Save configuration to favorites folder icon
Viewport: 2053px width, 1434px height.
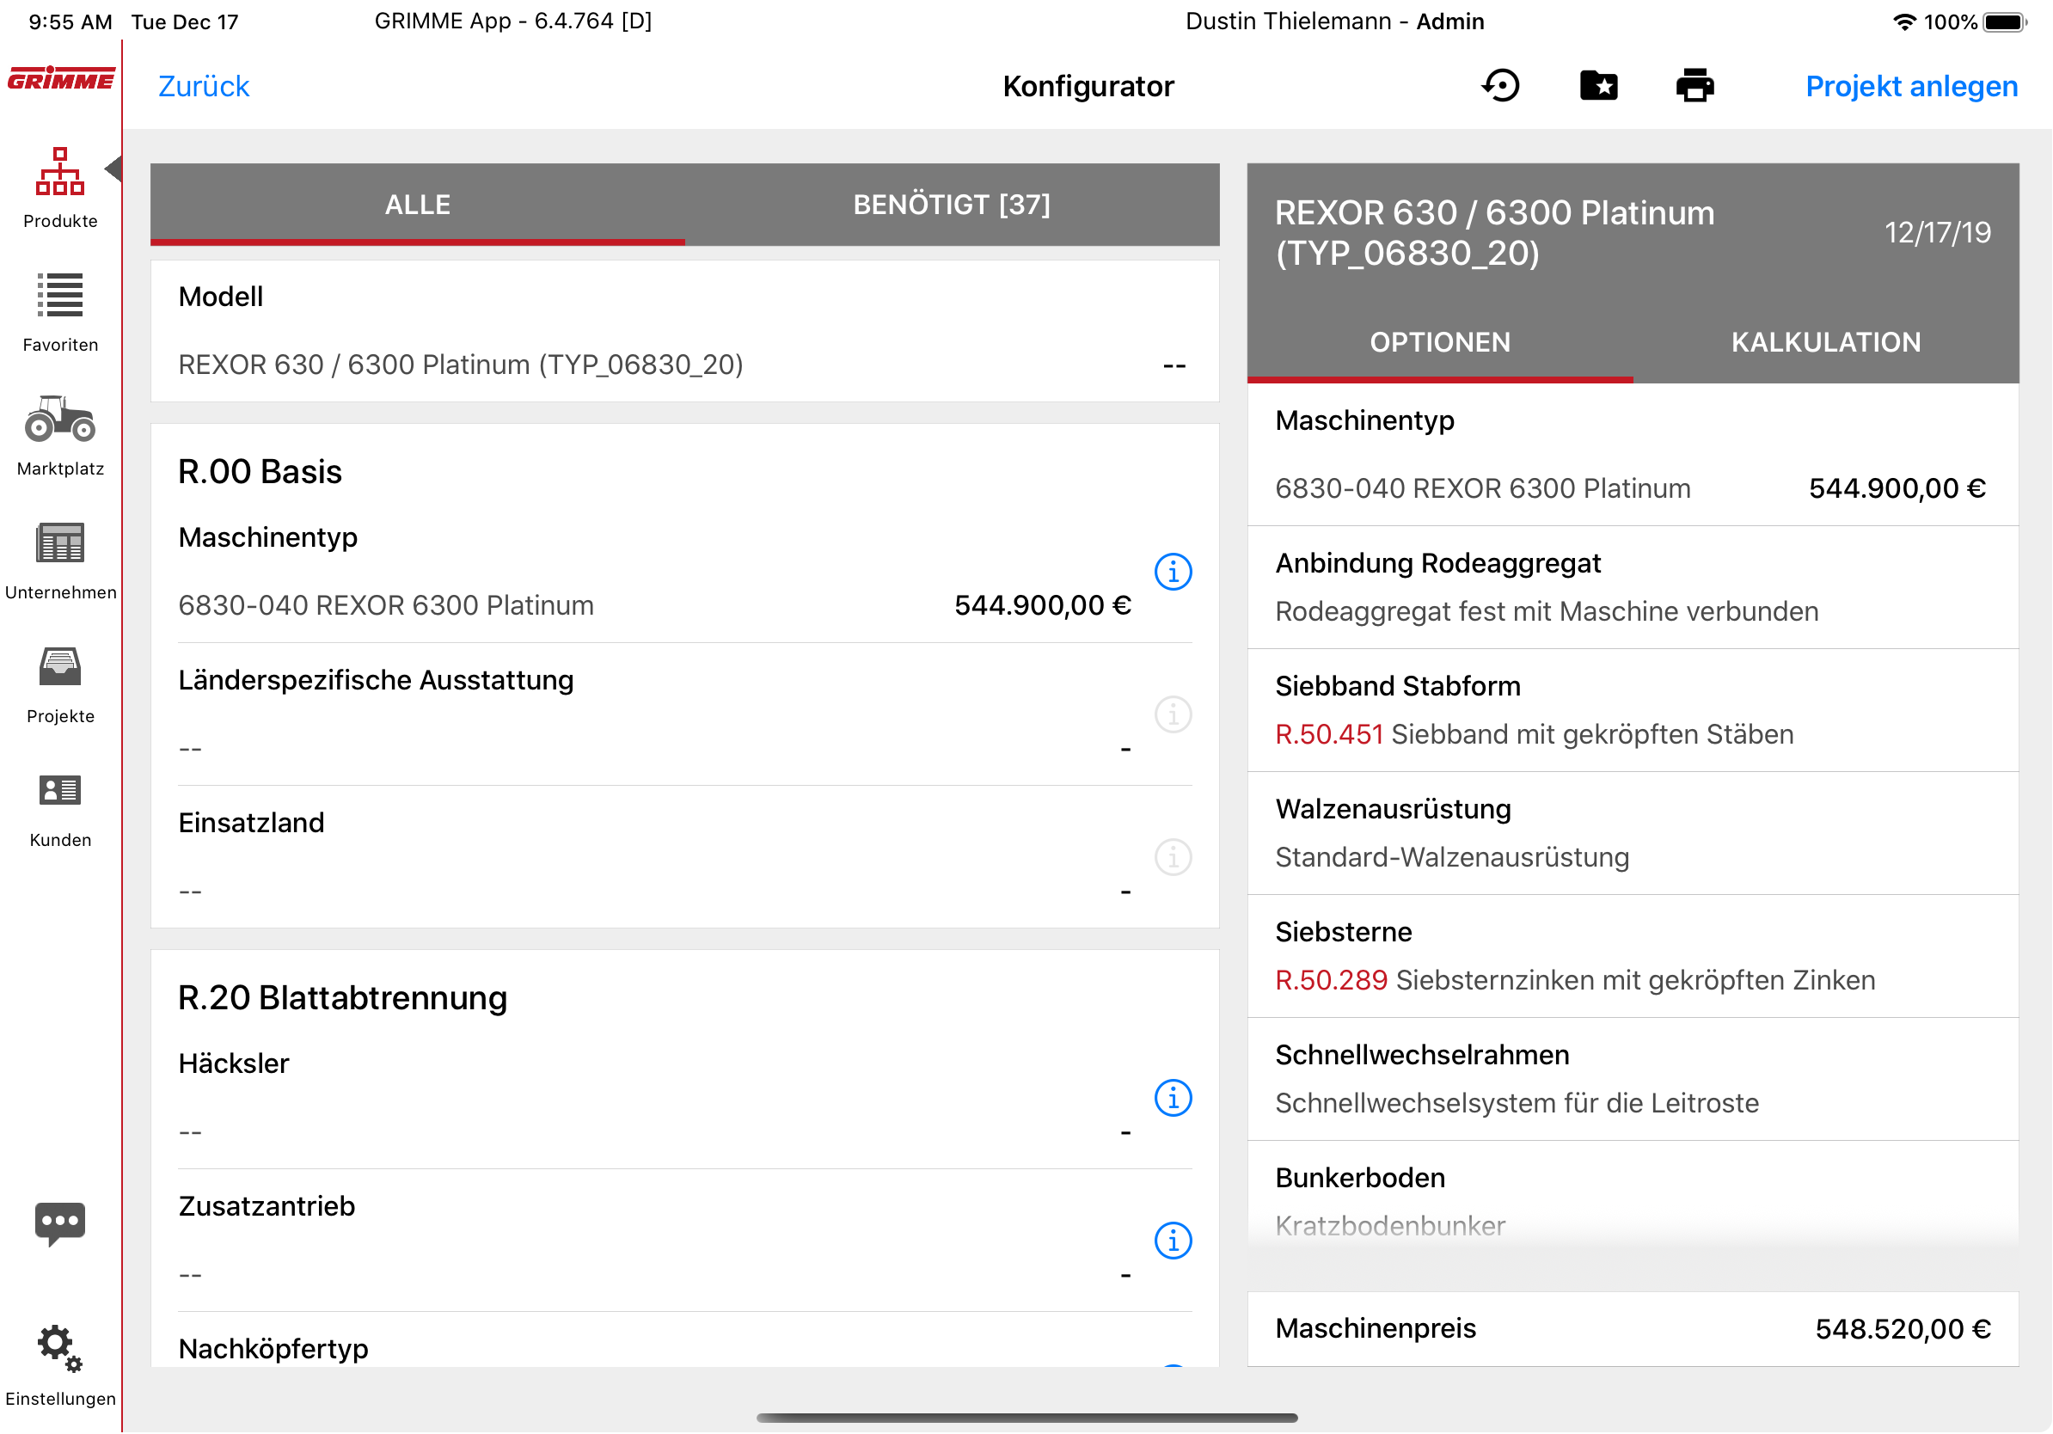[1598, 86]
